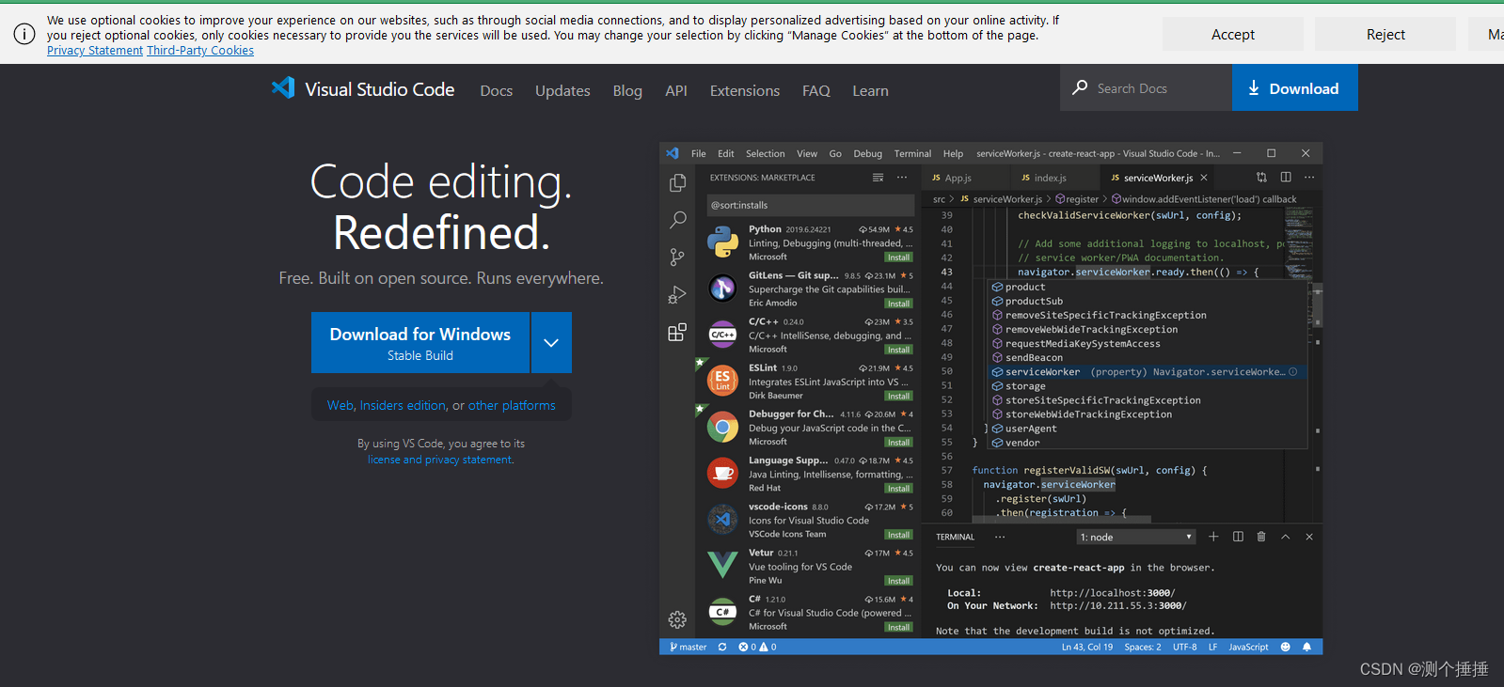Click the blue Download button in header
This screenshot has width=1504, height=687.
[1294, 87]
